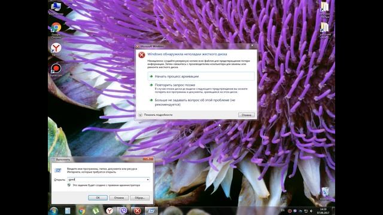Select the Run dialog taskbar button

pos(151,211)
